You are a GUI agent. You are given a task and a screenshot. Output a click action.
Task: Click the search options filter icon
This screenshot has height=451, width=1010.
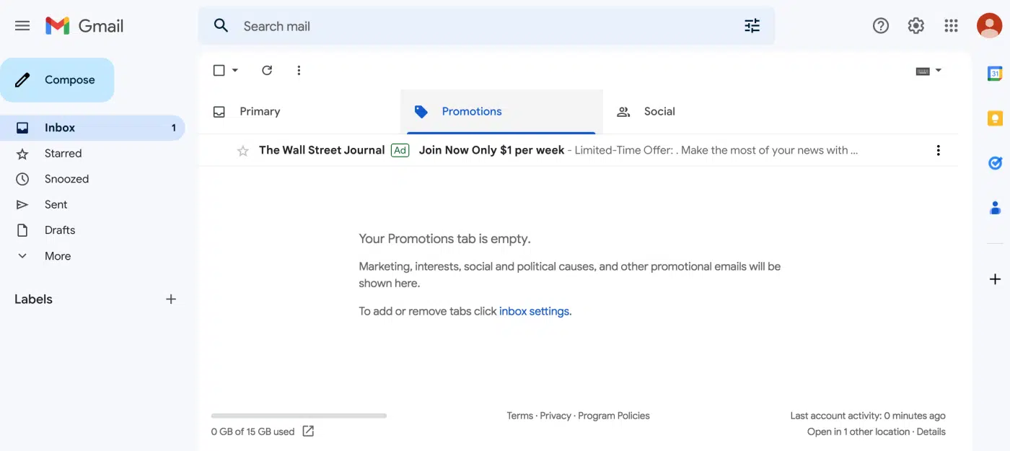coord(752,26)
